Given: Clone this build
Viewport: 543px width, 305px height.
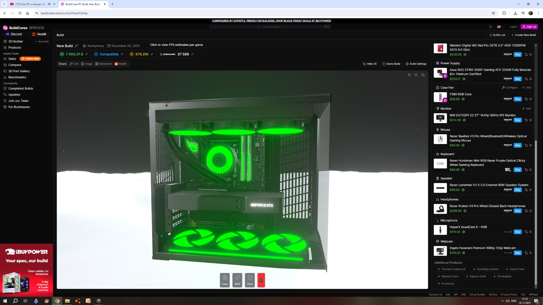Looking at the screenshot, I should tap(391, 64).
